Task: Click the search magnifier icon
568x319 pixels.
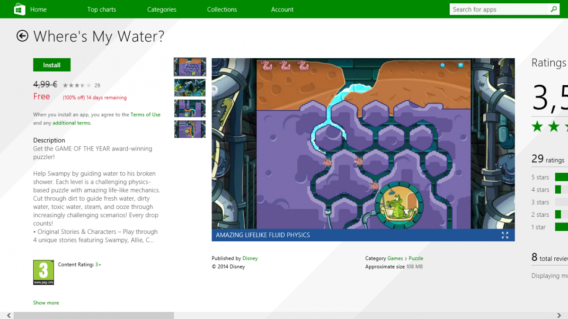Action: pos(553,9)
